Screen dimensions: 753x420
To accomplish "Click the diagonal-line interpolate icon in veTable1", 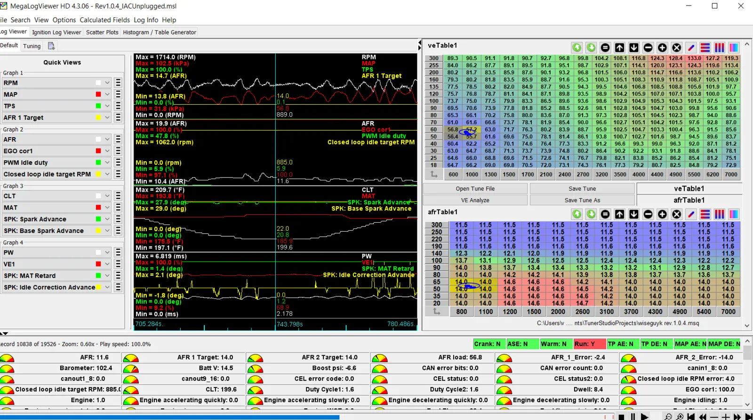I will tap(691, 47).
